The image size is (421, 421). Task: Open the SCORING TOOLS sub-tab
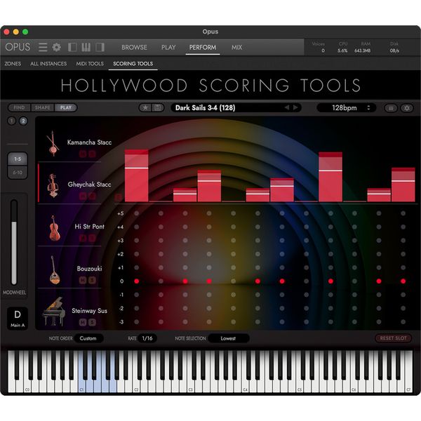click(x=133, y=64)
